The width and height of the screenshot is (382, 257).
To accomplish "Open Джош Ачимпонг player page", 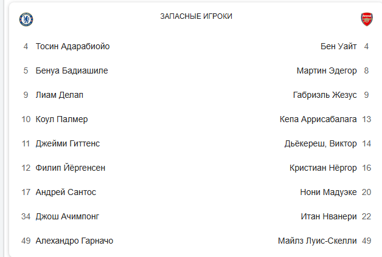I will point(67,216).
